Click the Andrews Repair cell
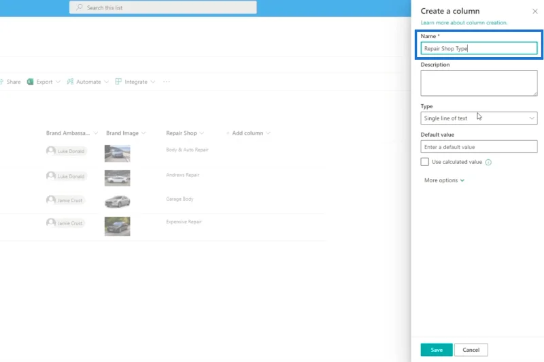 point(182,175)
